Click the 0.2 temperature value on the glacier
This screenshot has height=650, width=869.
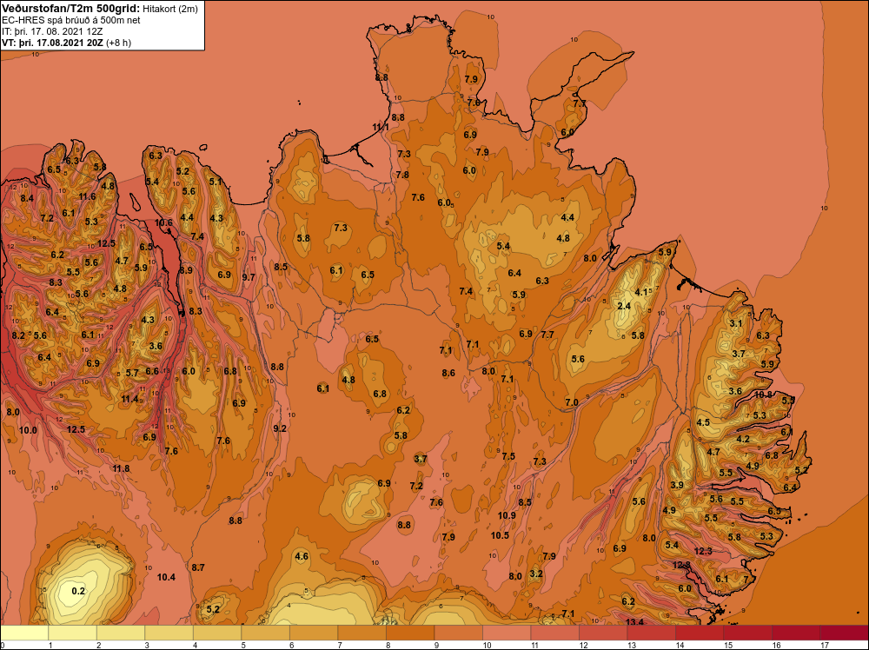(x=78, y=591)
